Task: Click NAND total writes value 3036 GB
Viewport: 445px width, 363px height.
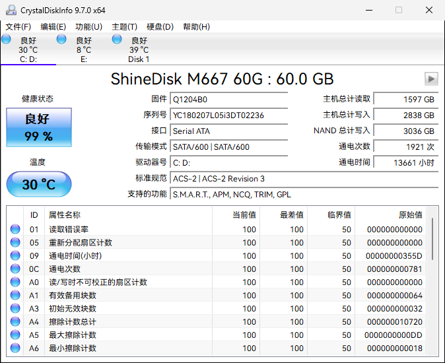Action: pyautogui.click(x=406, y=131)
